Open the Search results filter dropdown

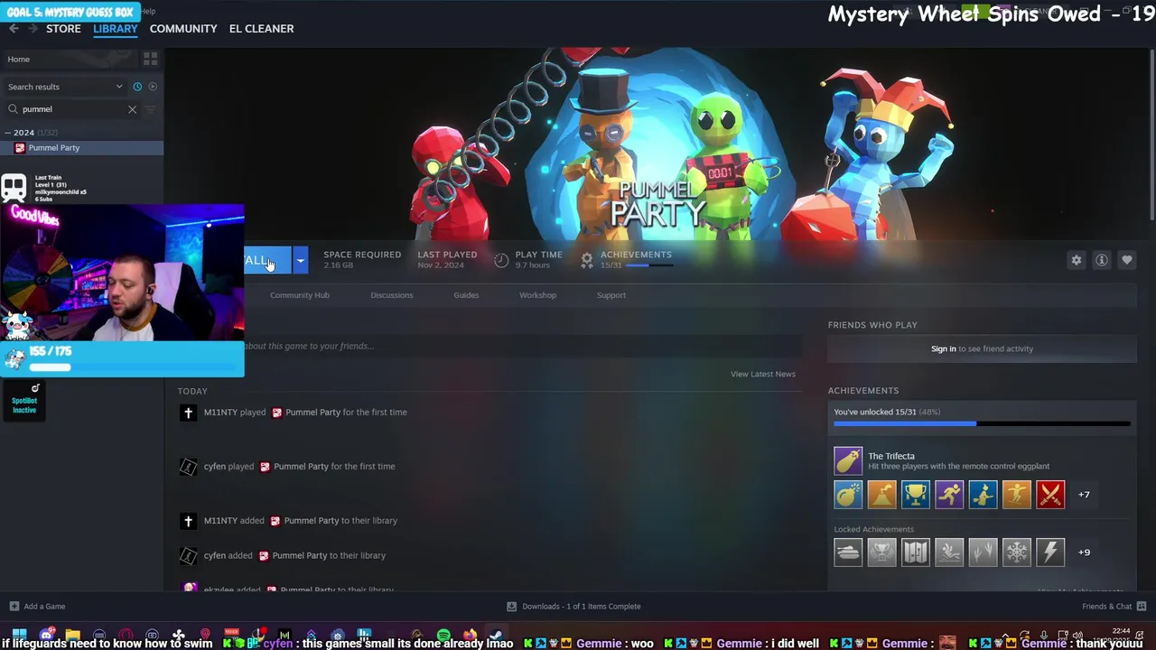[65, 87]
